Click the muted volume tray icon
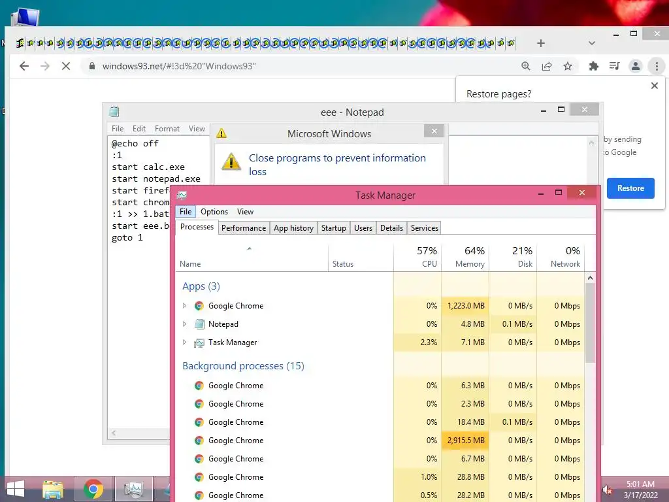The image size is (669, 502). pyautogui.click(x=607, y=490)
